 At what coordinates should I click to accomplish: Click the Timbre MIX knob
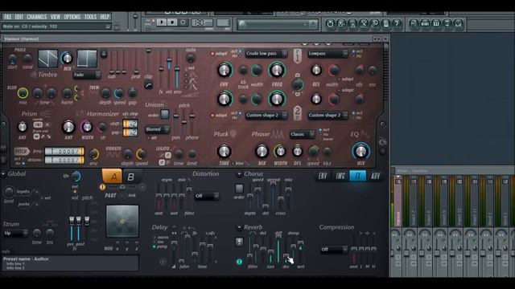67,58
